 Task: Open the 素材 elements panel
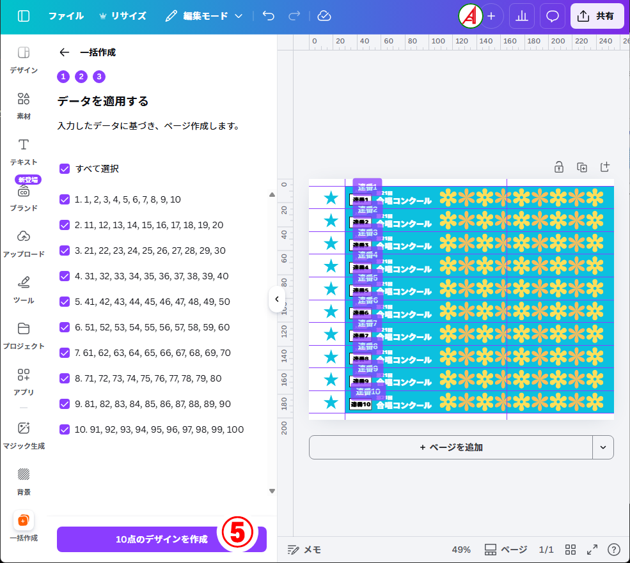pos(24,105)
